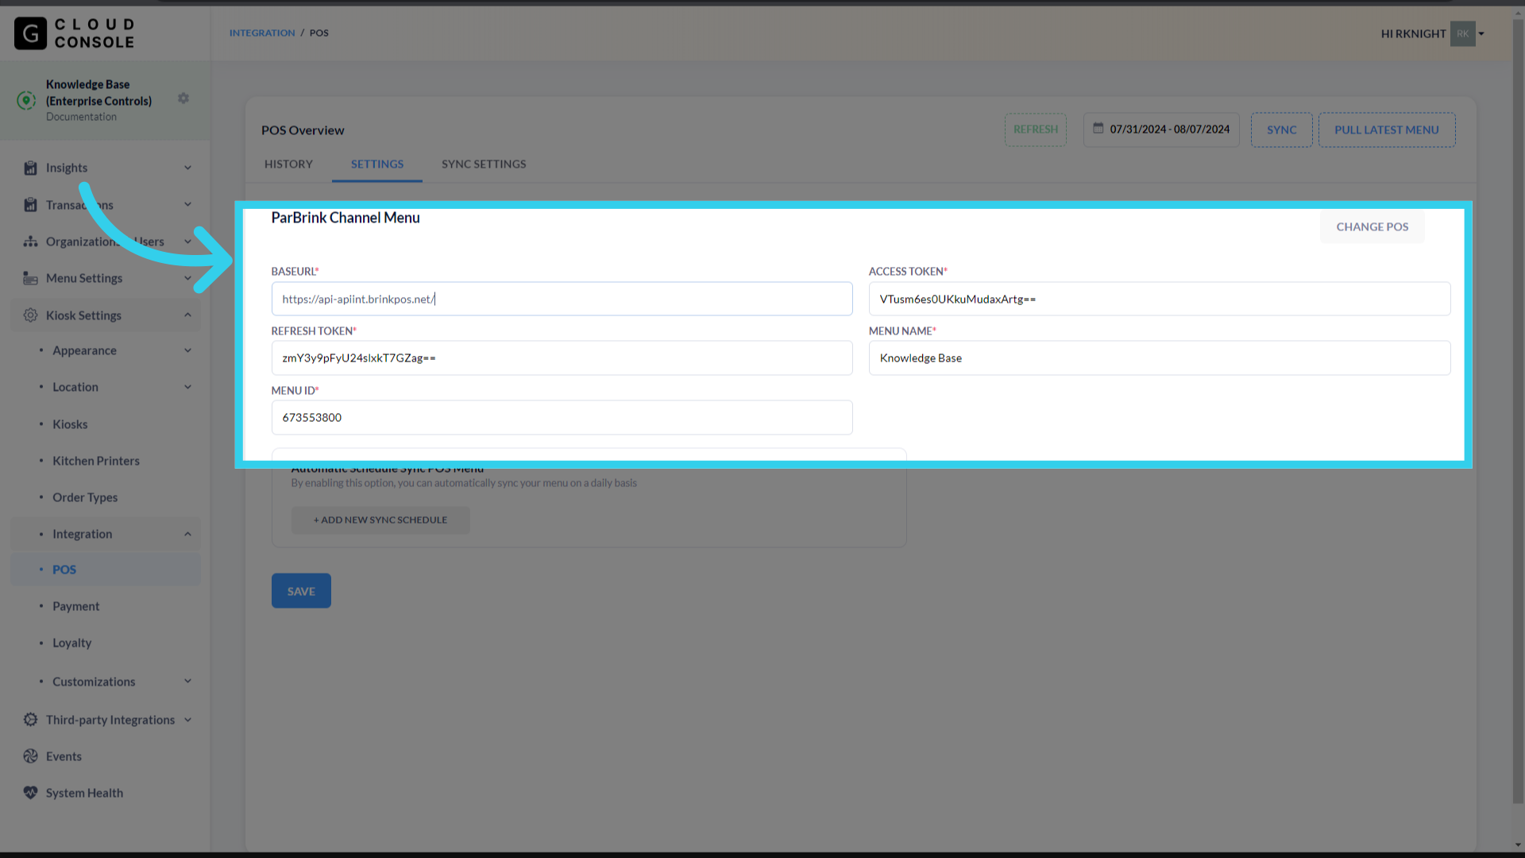This screenshot has width=1525, height=858.
Task: Open Knowledge Base settings gear icon
Action: [183, 99]
